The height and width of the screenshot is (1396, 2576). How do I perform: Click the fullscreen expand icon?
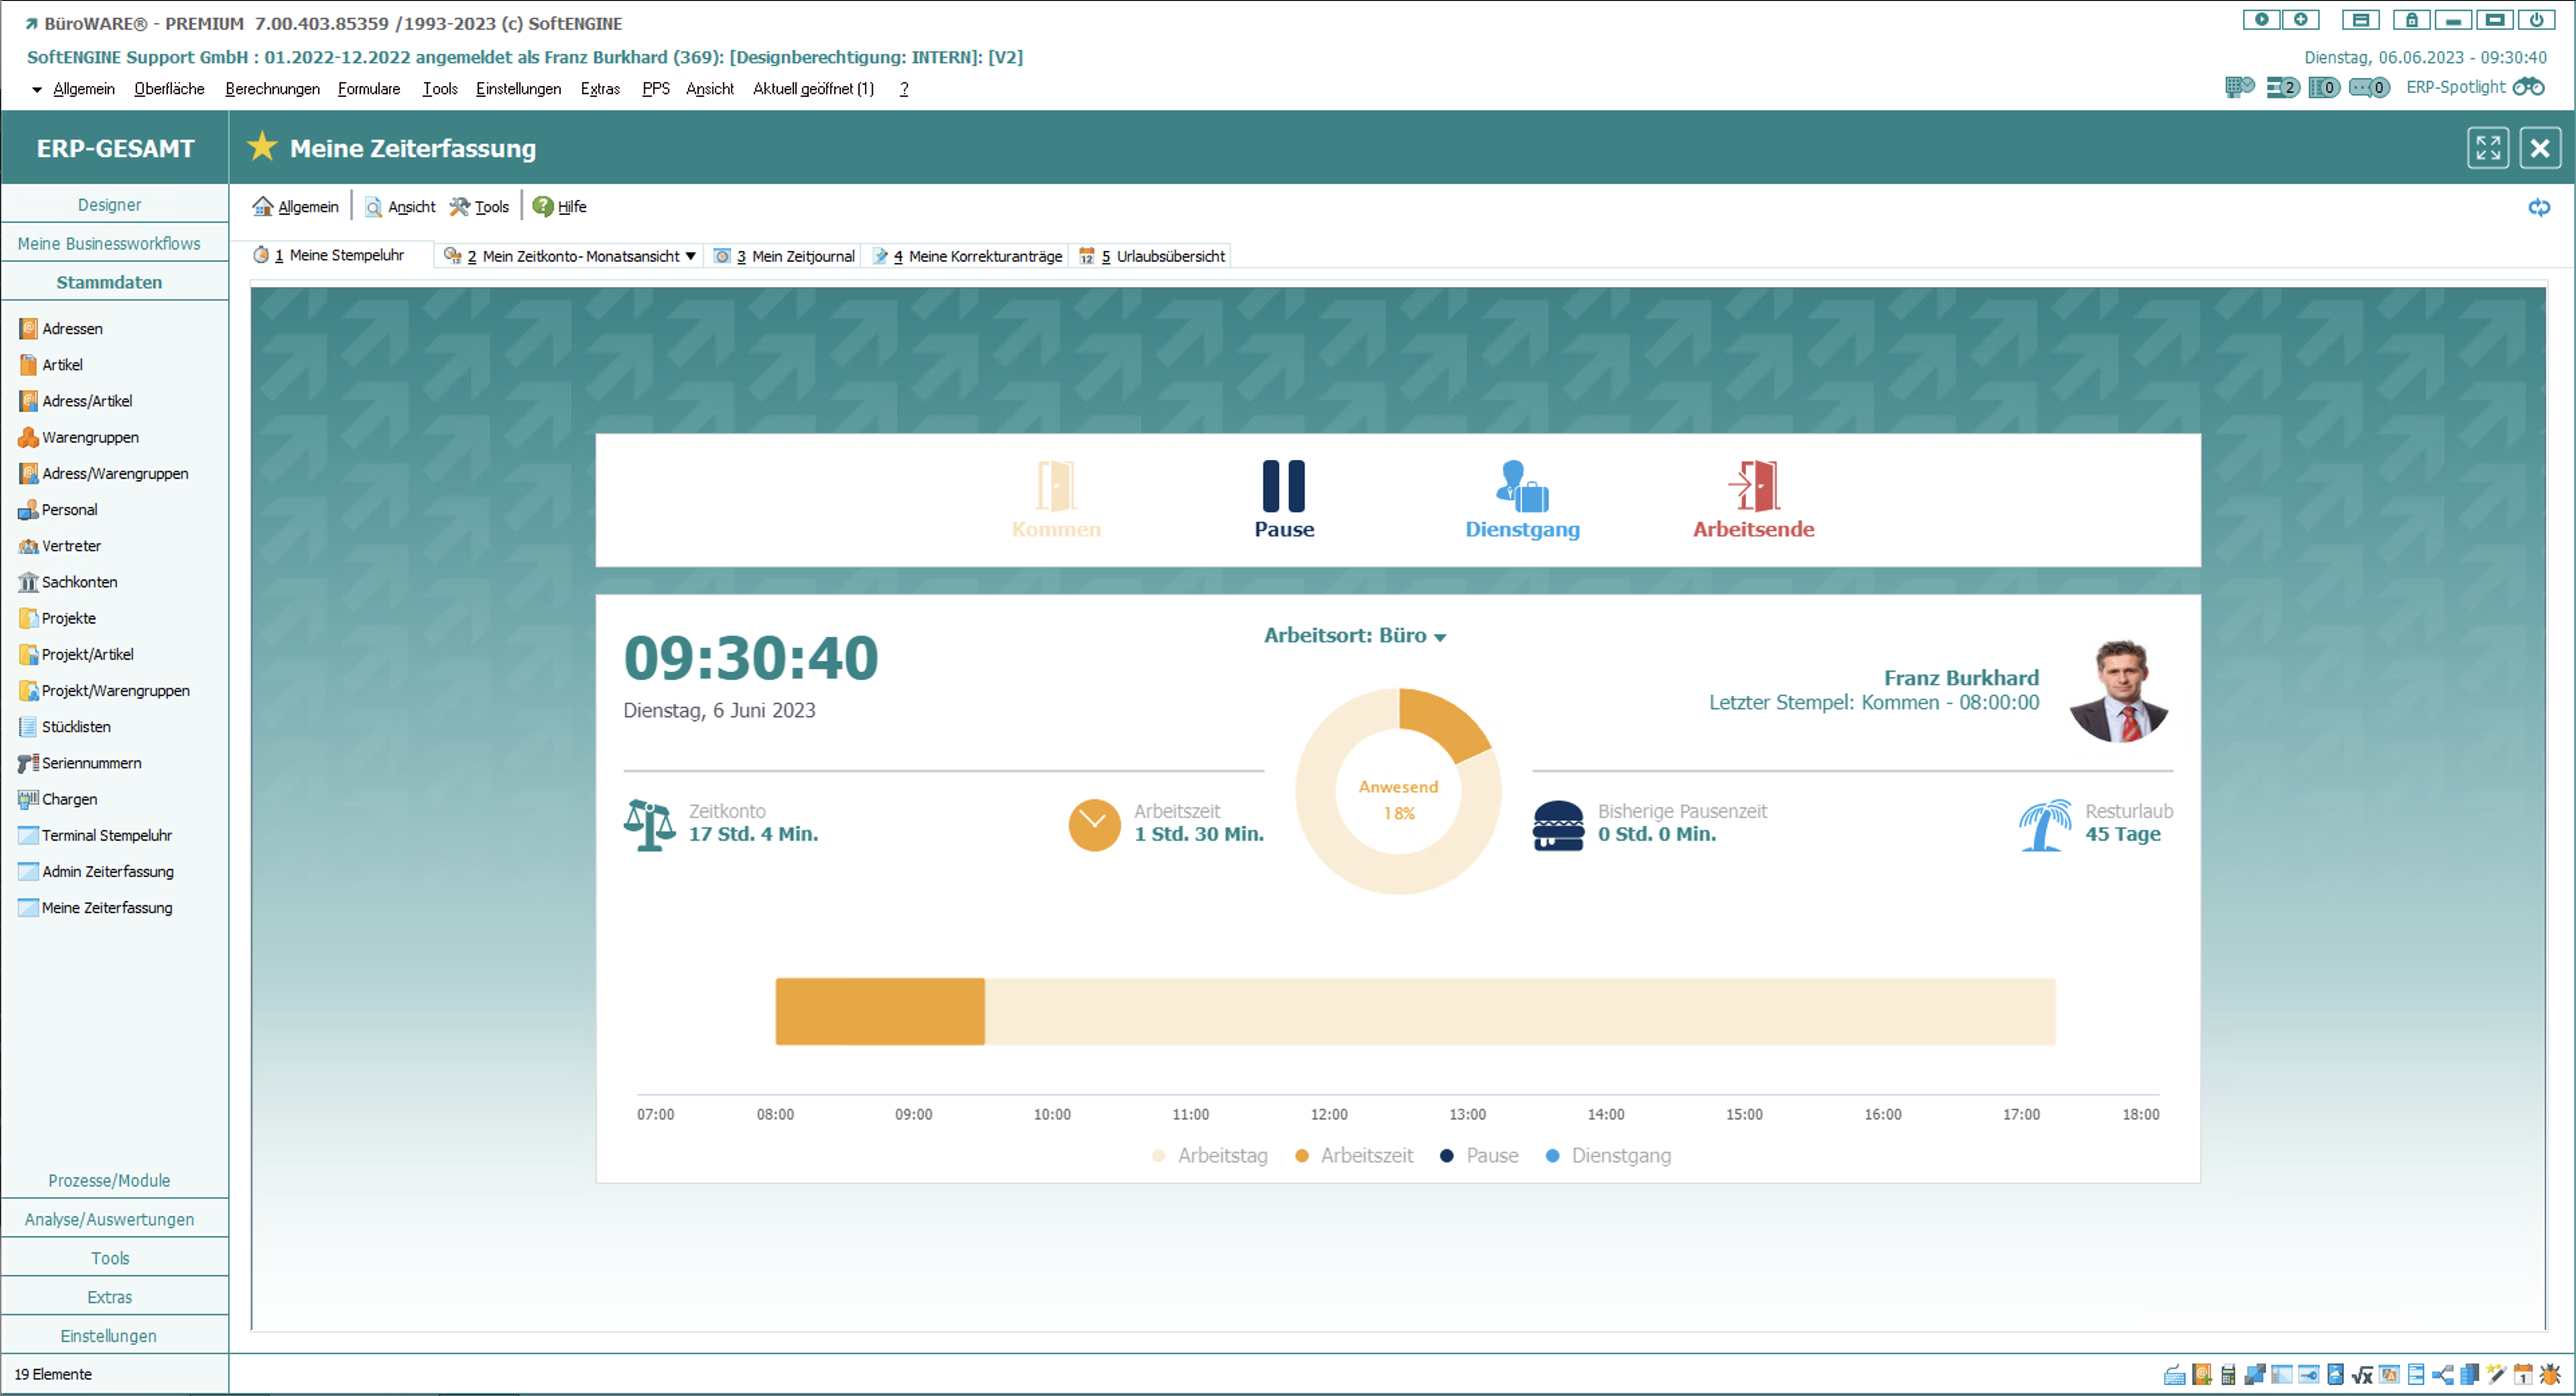[x=2487, y=148]
